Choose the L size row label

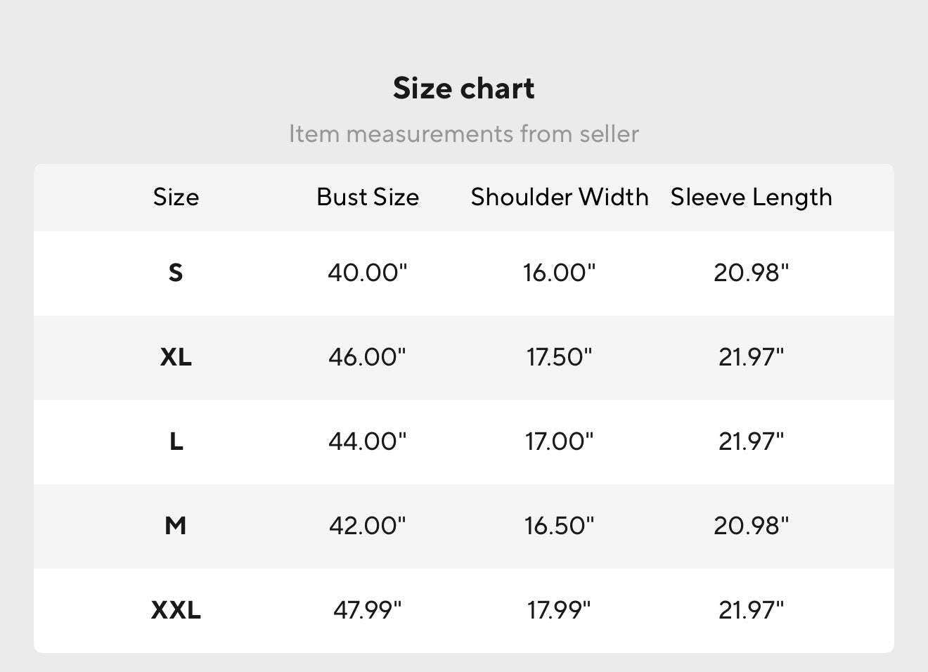pyautogui.click(x=176, y=441)
